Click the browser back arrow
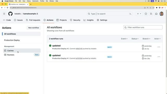The height and width of the screenshot is (94, 167). 2,8
